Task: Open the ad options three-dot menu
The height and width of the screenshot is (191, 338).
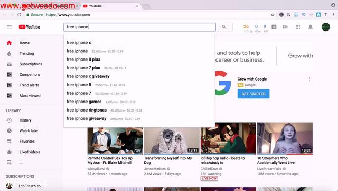Action: (309, 79)
